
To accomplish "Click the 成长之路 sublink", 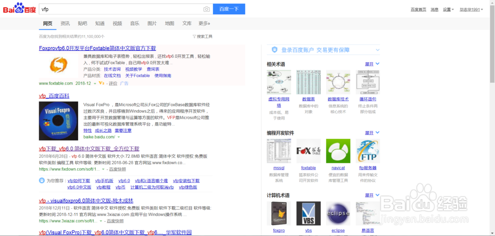I will point(103,131).
